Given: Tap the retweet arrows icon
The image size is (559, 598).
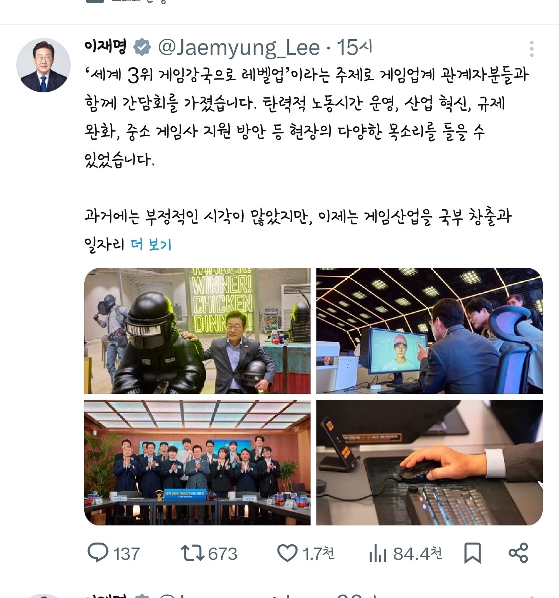Looking at the screenshot, I should [193, 553].
